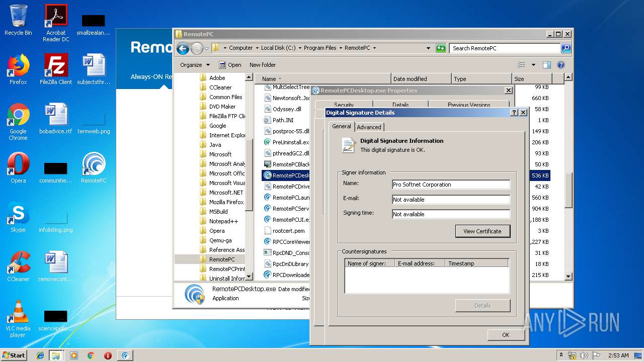The image size is (644, 362).
Task: Click the Timestamp column in Countersignatures
Action: [x=476, y=263]
